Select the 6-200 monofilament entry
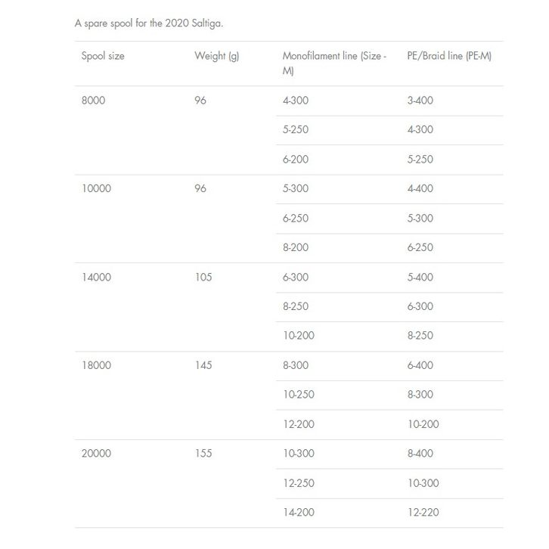549x549 pixels. pos(296,160)
